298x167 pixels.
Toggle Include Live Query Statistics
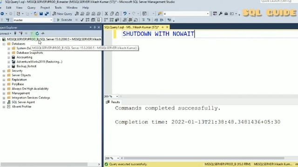tap(112, 20)
